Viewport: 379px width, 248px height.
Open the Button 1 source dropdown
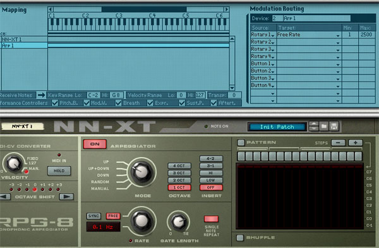pos(273,64)
